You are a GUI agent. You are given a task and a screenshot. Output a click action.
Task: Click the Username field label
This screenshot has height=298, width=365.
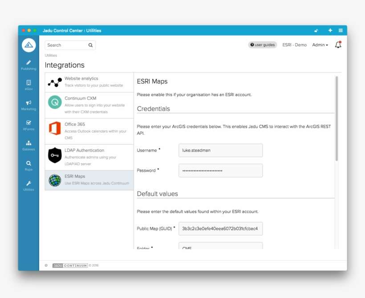[x=147, y=150]
